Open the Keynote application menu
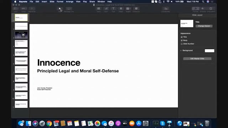 coord(23,2)
